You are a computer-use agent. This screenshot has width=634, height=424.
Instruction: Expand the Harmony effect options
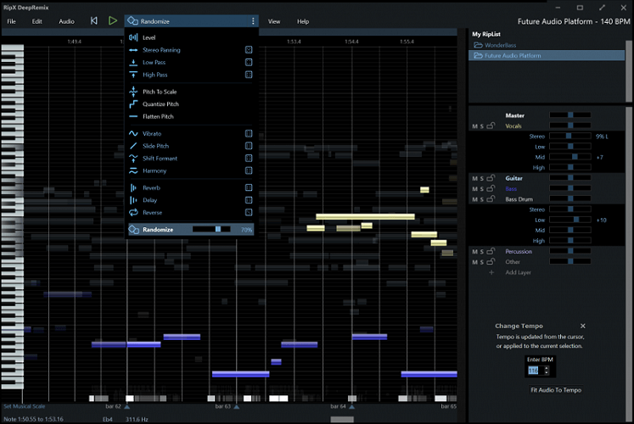(x=249, y=171)
